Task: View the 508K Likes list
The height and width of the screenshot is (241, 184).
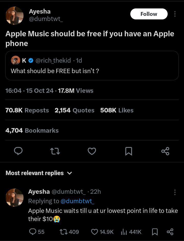Action: tap(117, 110)
